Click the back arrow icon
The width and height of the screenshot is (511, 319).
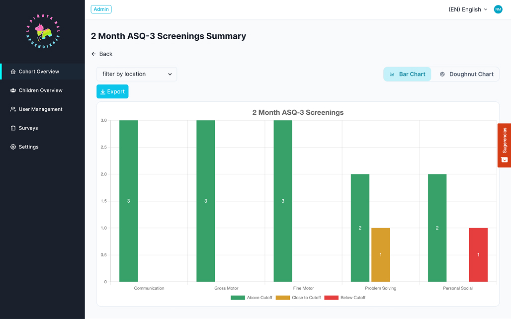tap(93, 54)
